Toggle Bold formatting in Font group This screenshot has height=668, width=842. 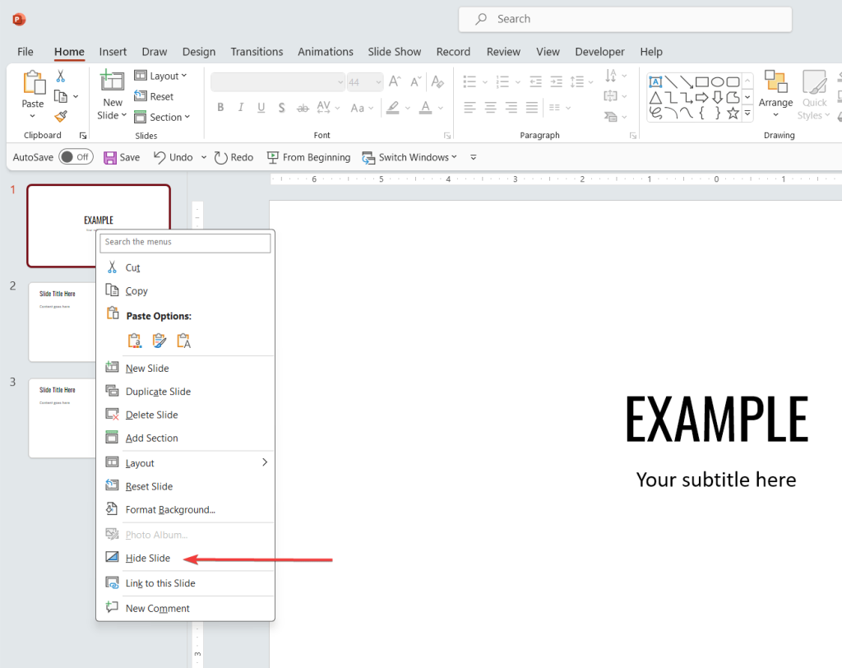click(x=220, y=108)
